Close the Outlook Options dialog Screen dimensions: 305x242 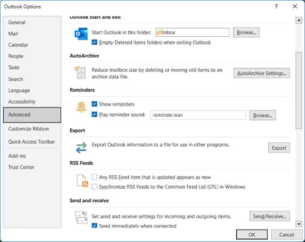coord(295,6)
